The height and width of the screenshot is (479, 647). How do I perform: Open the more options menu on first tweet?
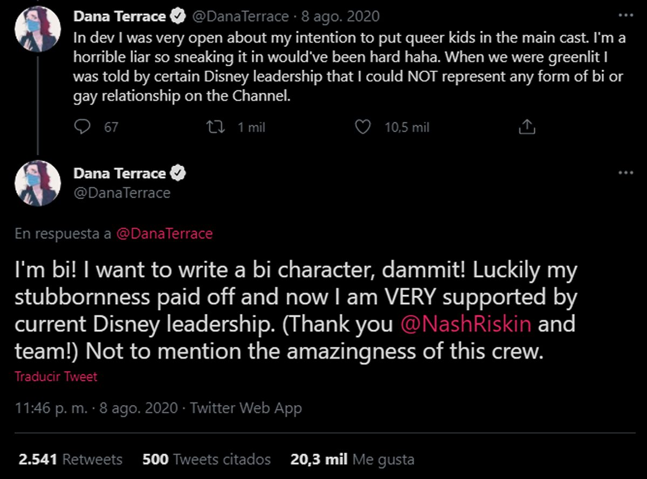[625, 16]
